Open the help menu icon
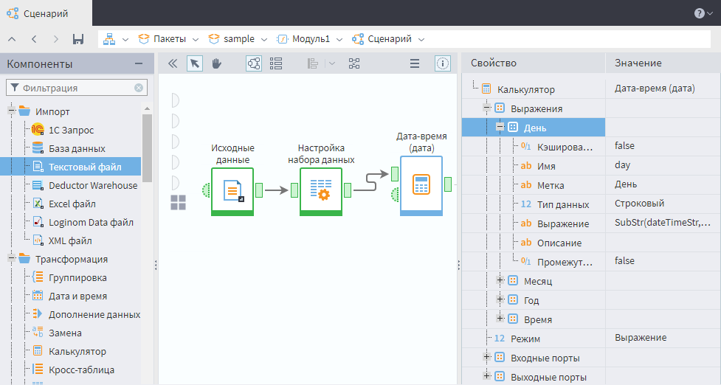The width and height of the screenshot is (721, 385). click(x=699, y=13)
